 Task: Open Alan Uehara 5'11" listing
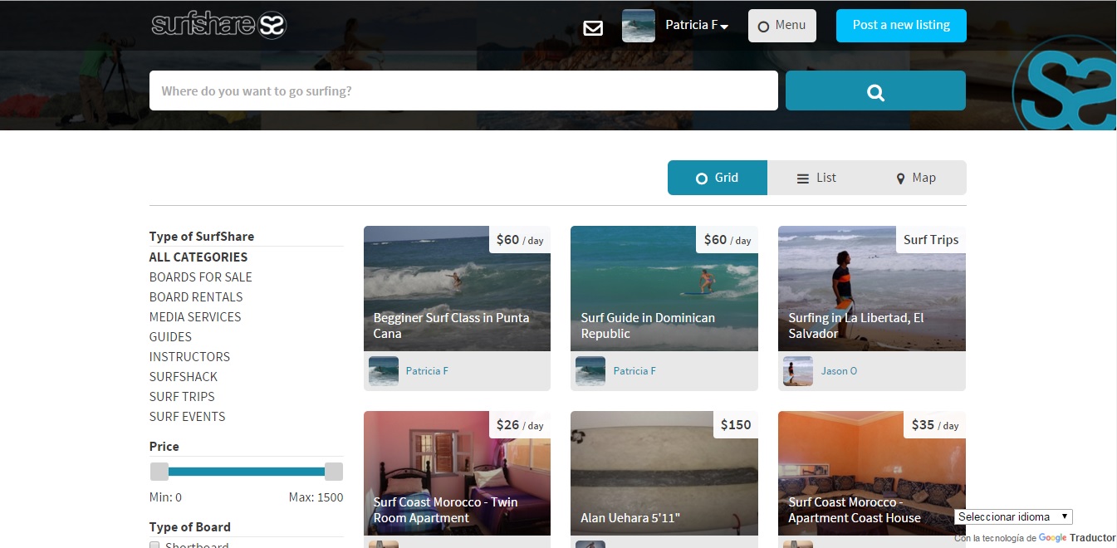(x=664, y=473)
